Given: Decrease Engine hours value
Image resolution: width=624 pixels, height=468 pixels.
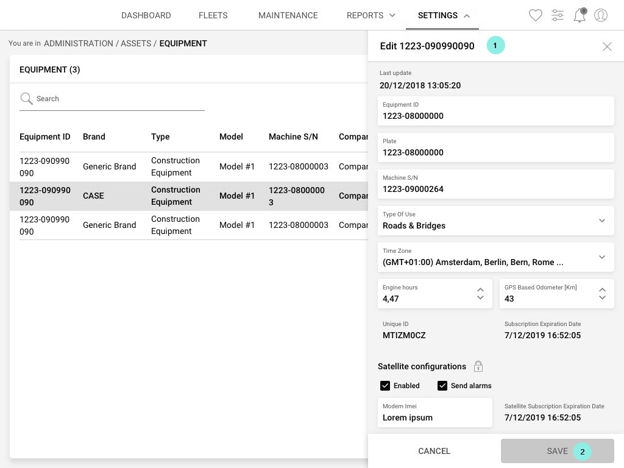Looking at the screenshot, I should (x=480, y=297).
